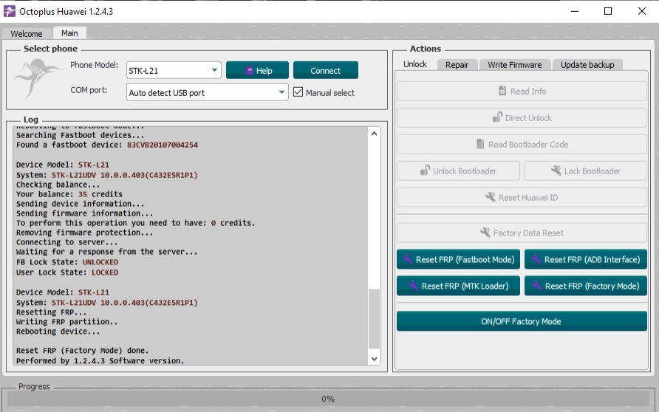659x412 pixels.
Task: Open the Unlock actions tab
Action: tap(414, 64)
